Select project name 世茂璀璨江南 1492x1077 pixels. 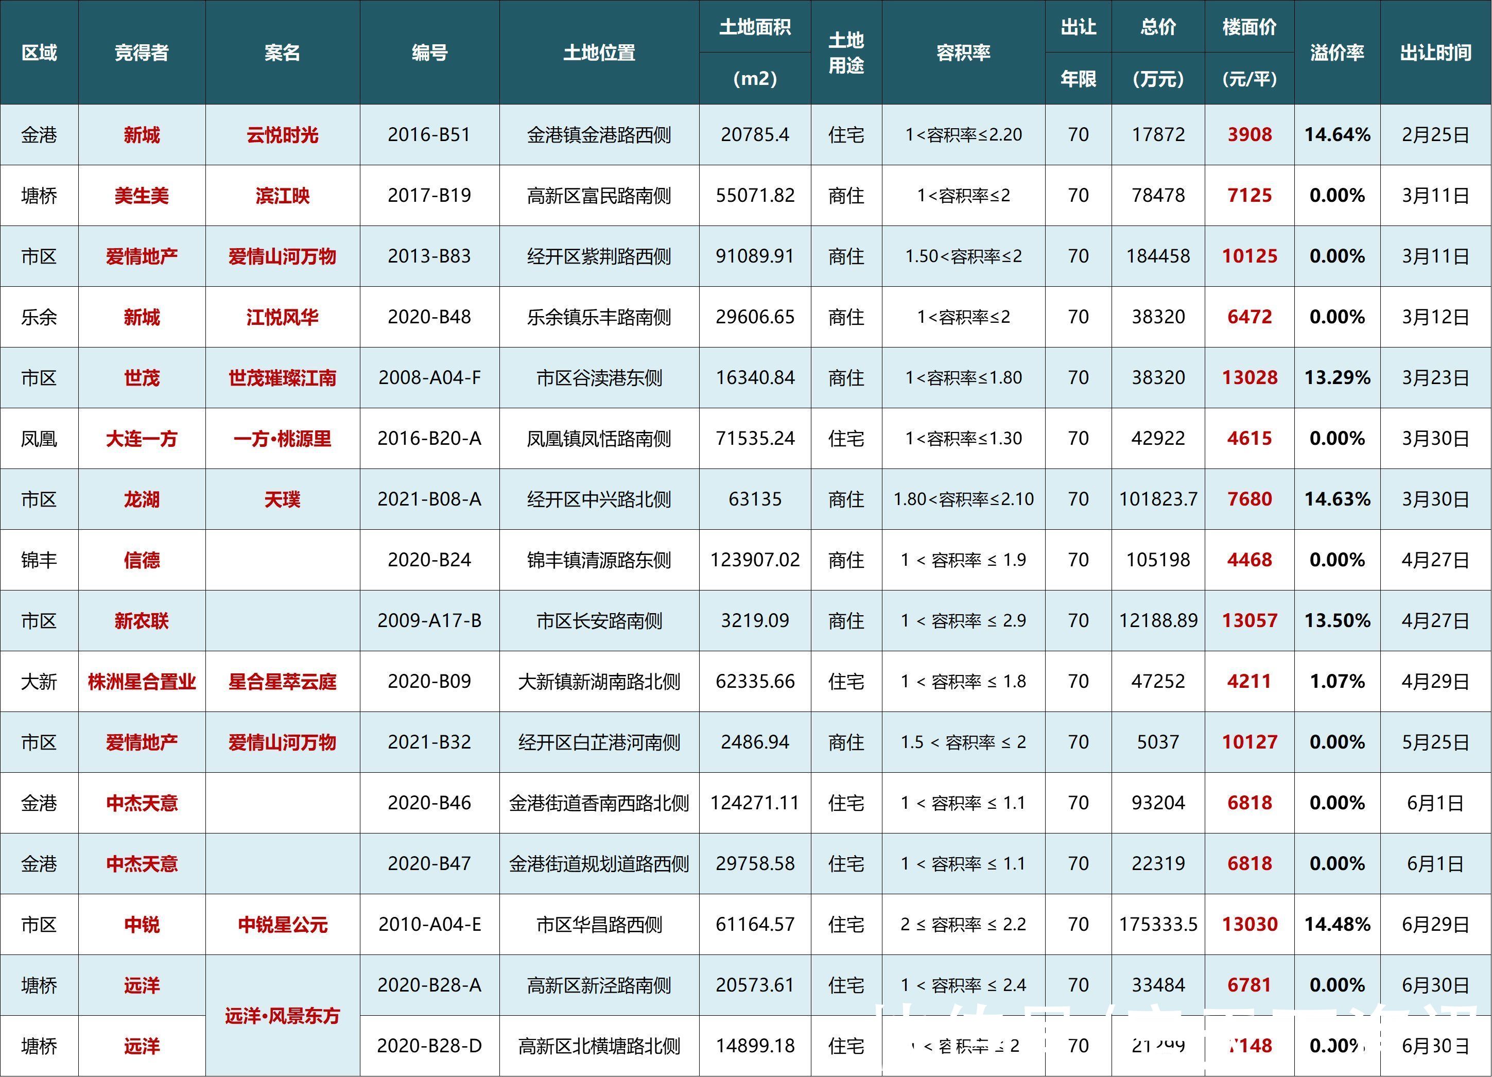282,378
